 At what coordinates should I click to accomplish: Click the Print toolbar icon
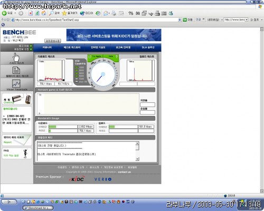point(114,13)
